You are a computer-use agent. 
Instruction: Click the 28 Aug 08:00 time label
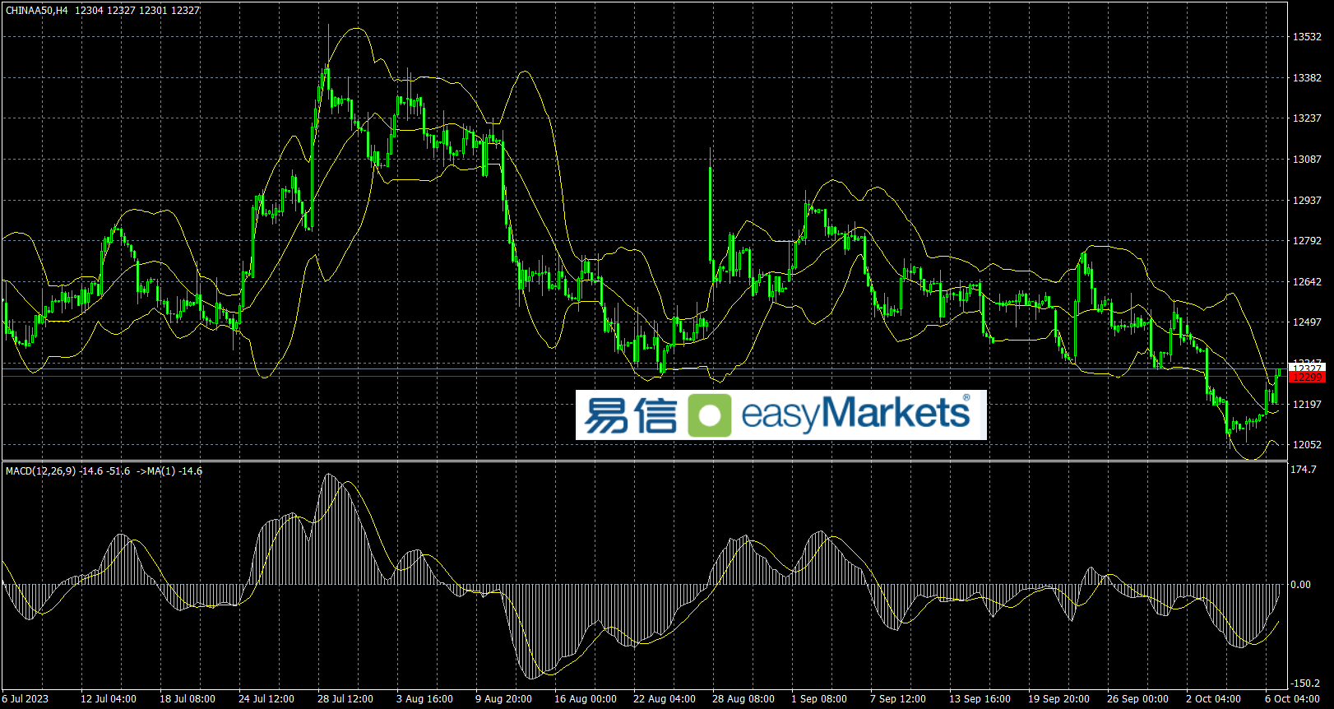click(743, 699)
